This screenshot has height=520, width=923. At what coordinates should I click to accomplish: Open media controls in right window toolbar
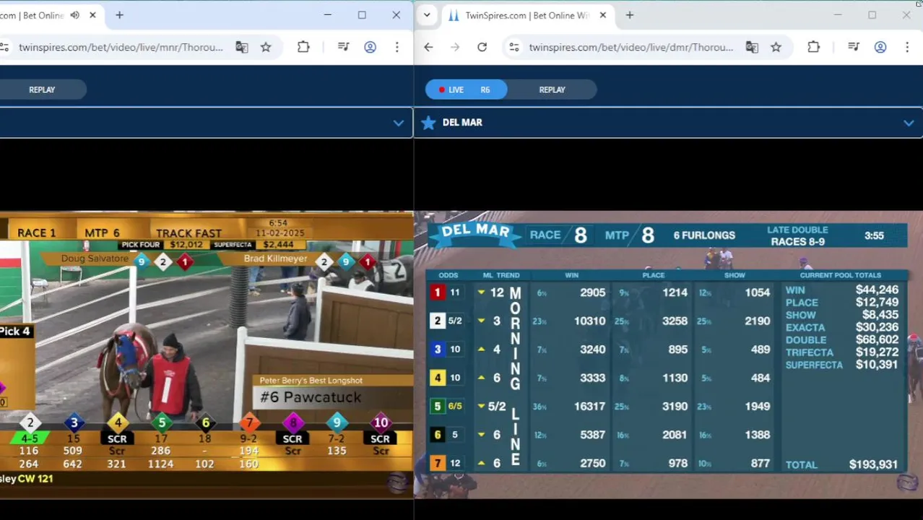(x=854, y=47)
